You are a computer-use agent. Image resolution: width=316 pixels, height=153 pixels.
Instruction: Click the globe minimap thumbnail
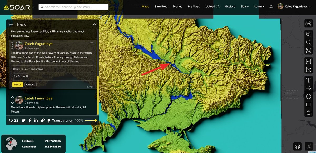coord(11,144)
